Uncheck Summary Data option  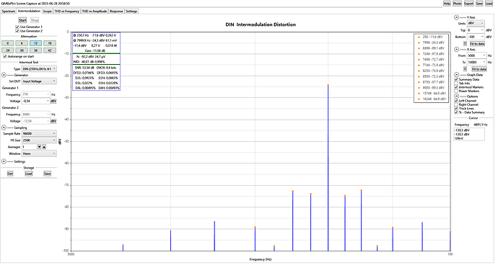(x=456, y=79)
